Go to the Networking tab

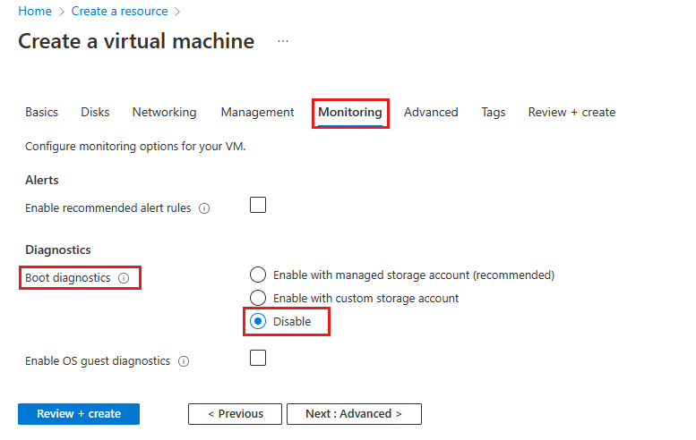point(164,113)
